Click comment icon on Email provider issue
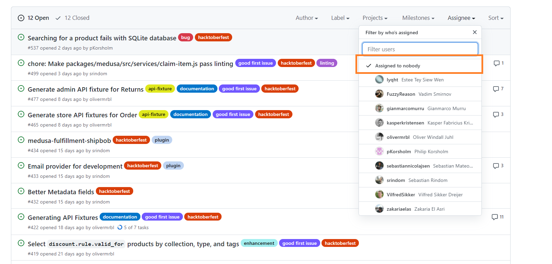This screenshot has width=552, height=264. (496, 166)
